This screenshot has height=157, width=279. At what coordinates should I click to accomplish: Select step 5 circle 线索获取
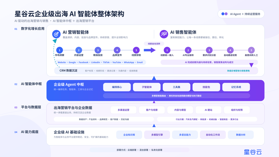pos(136,50)
